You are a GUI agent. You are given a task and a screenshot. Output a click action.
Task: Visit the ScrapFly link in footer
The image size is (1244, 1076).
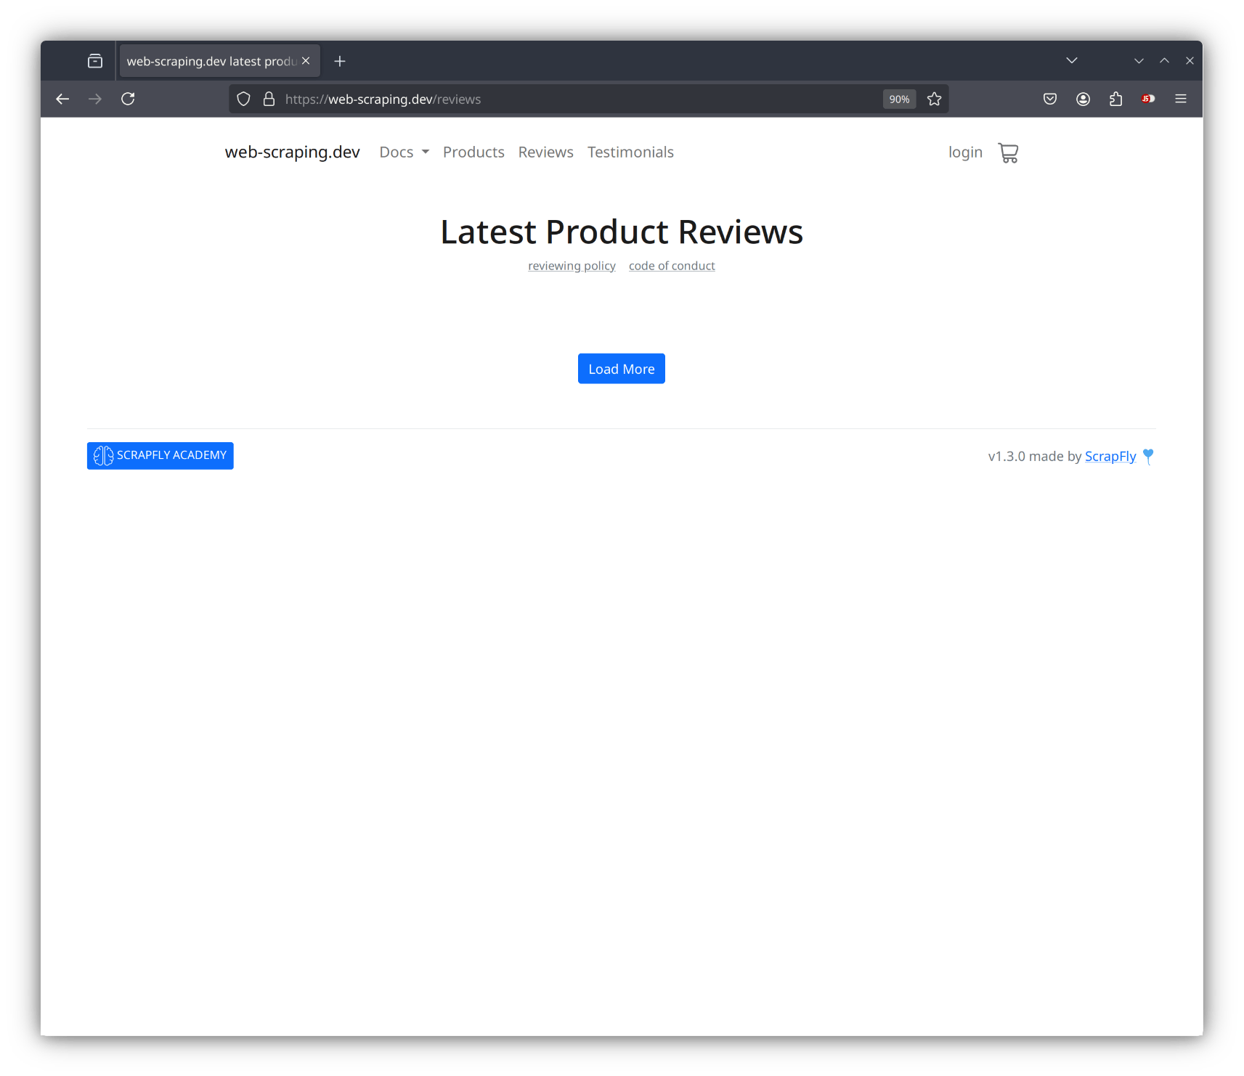(x=1110, y=456)
